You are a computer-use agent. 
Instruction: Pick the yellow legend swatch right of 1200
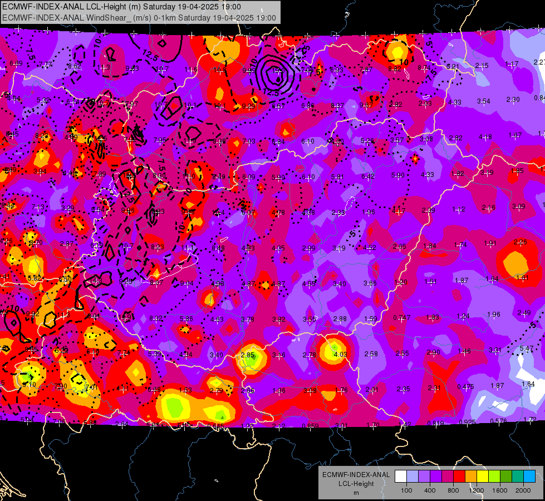[x=483, y=477]
